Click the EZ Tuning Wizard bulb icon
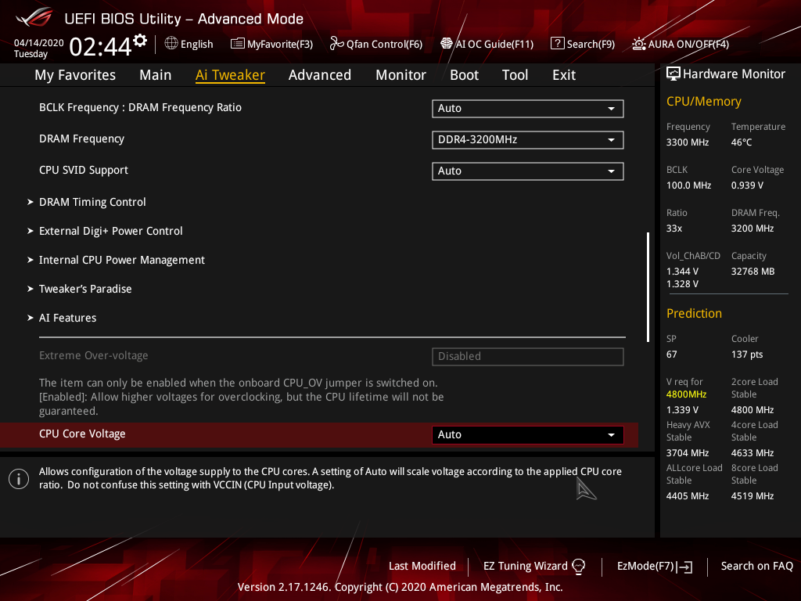The width and height of the screenshot is (801, 601). click(578, 567)
